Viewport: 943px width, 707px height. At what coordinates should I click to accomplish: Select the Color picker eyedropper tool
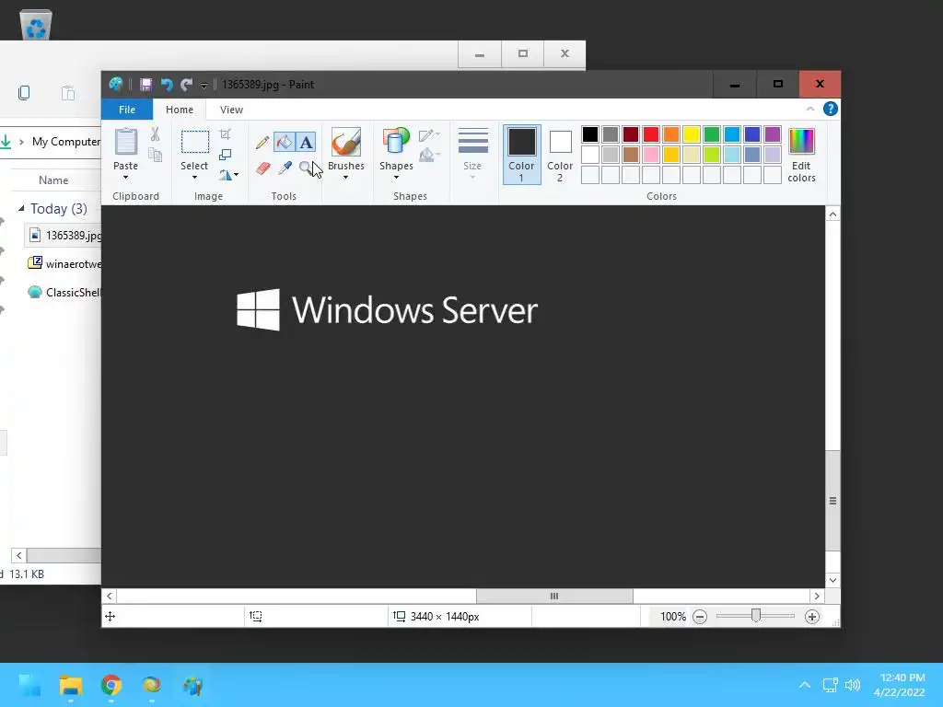point(285,168)
